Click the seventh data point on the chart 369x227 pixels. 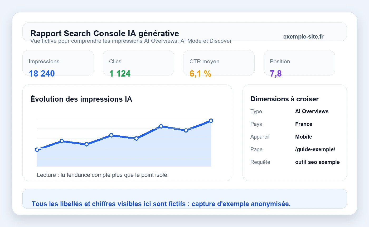(x=186, y=130)
